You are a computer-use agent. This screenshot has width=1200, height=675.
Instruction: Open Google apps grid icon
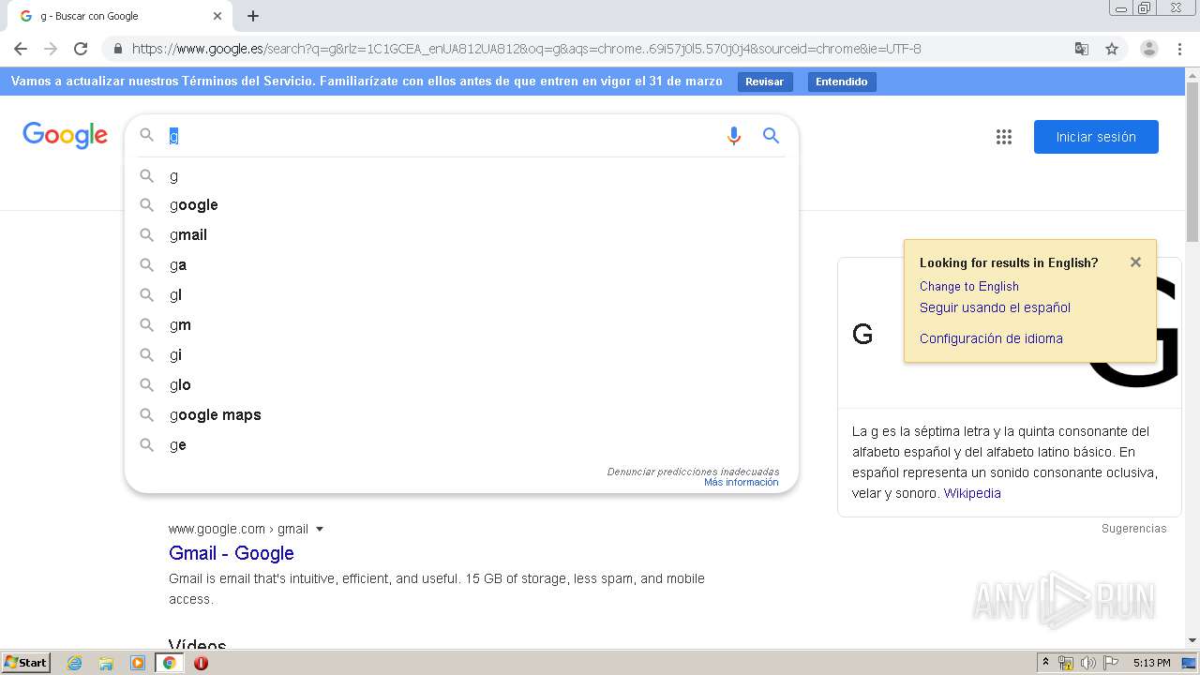1004,137
